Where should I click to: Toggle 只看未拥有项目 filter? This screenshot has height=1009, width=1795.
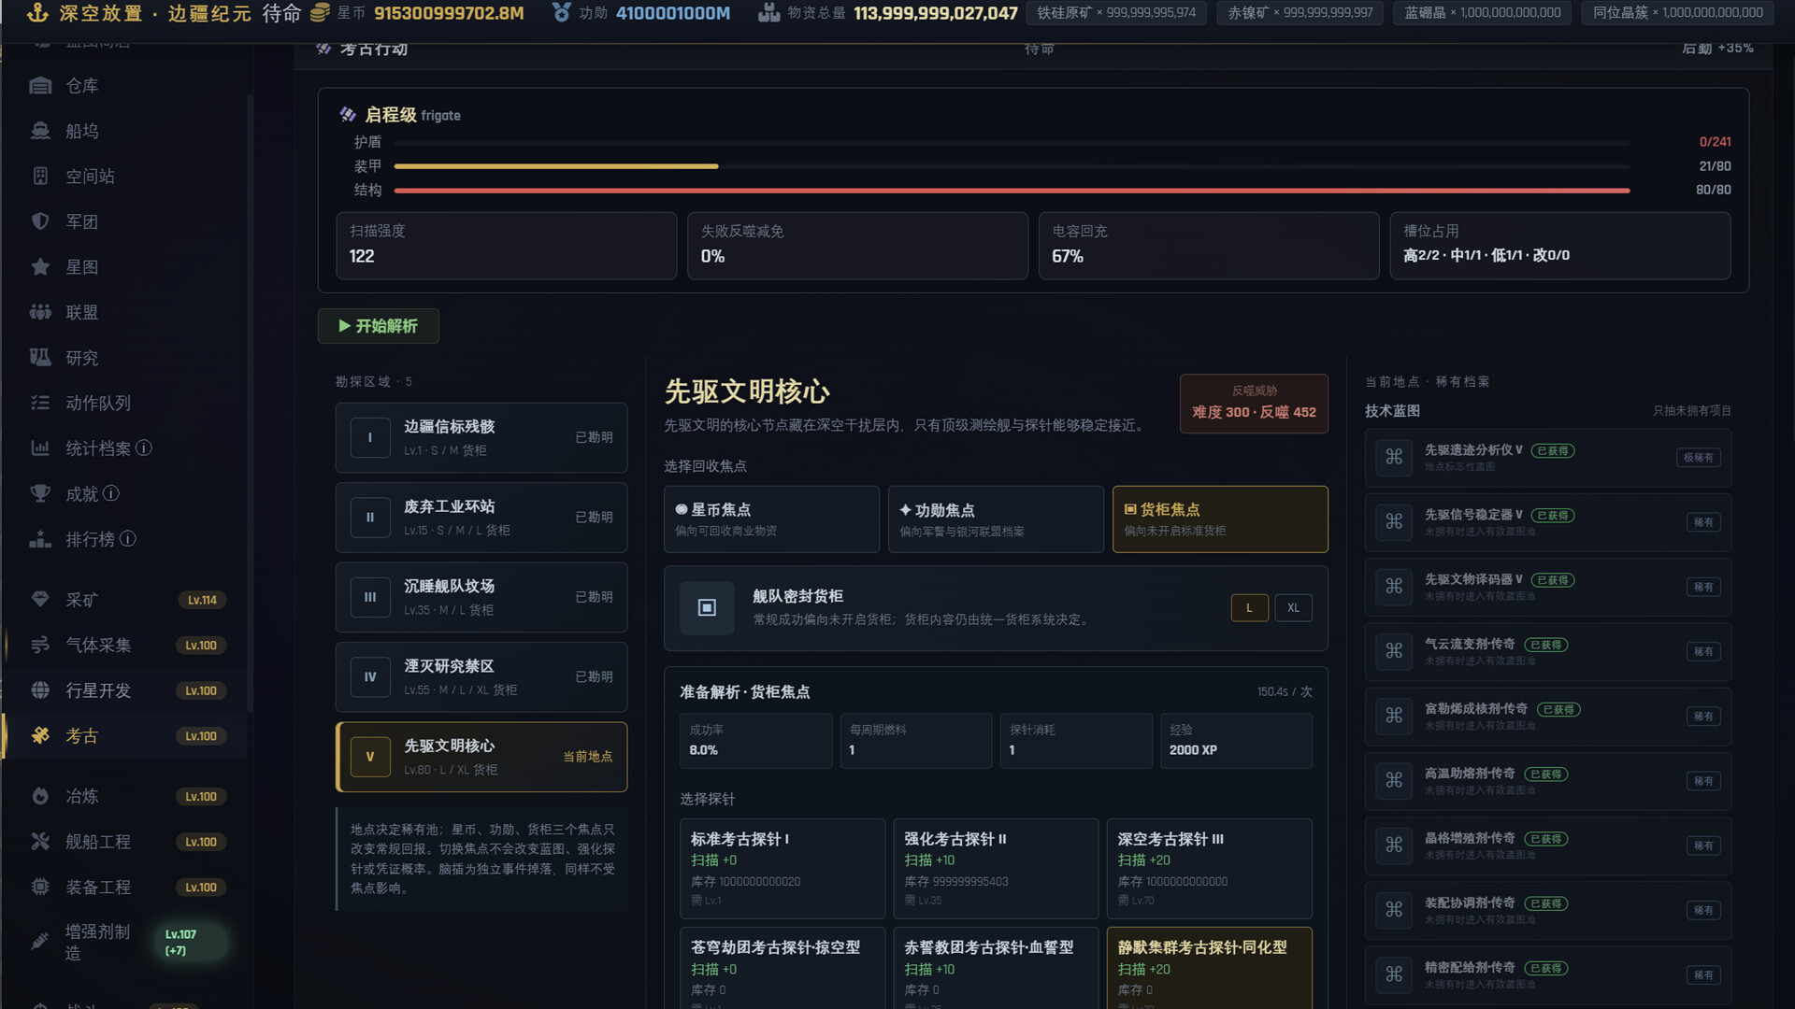tap(1692, 411)
